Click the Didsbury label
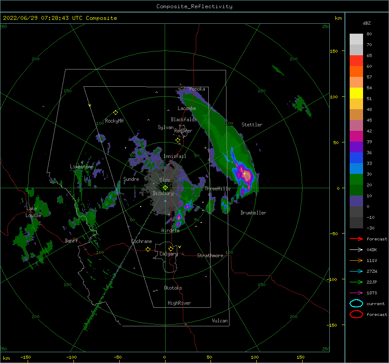 (x=163, y=193)
